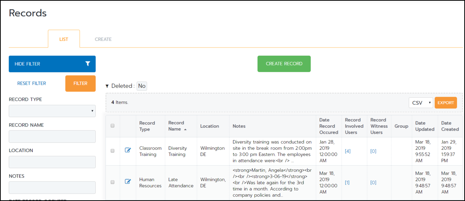Click the Create Record button
The height and width of the screenshot is (201, 465).
pos(284,64)
